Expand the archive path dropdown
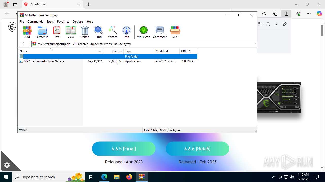This screenshot has height=182, width=325. point(255,44)
